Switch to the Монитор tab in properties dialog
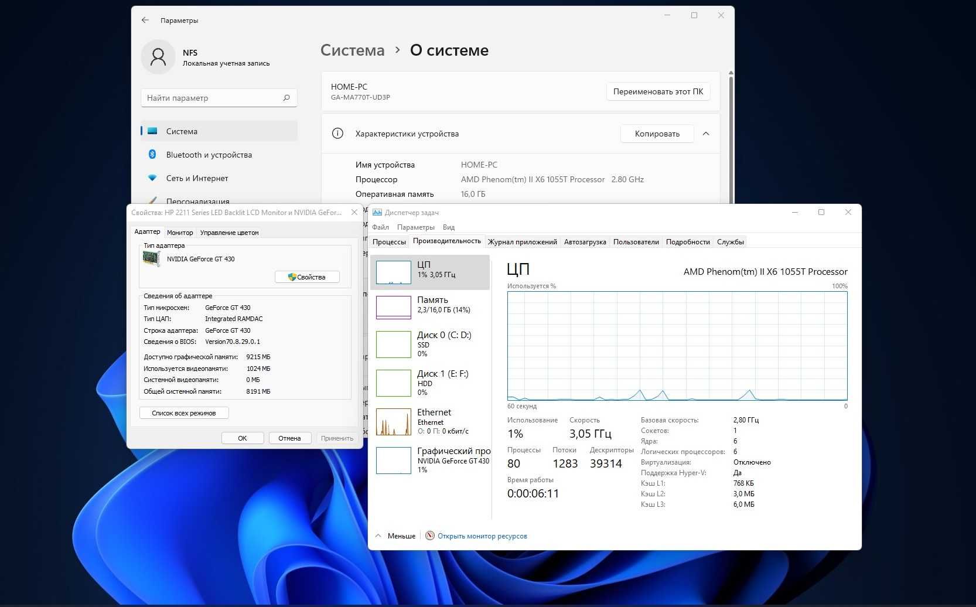The width and height of the screenshot is (976, 607). pos(180,233)
